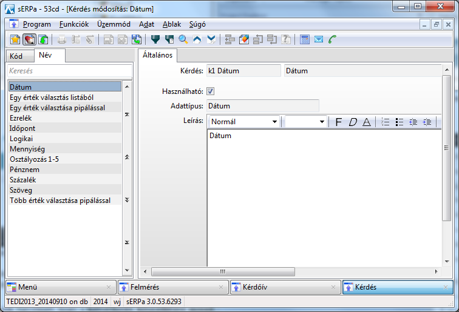Open the Funkciók menu

(74, 24)
